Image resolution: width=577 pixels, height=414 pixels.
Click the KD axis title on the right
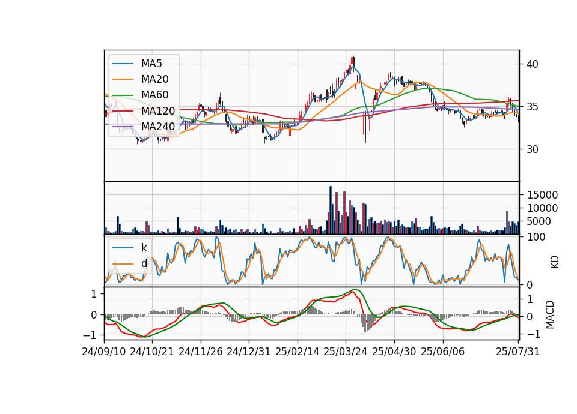pos(555,262)
